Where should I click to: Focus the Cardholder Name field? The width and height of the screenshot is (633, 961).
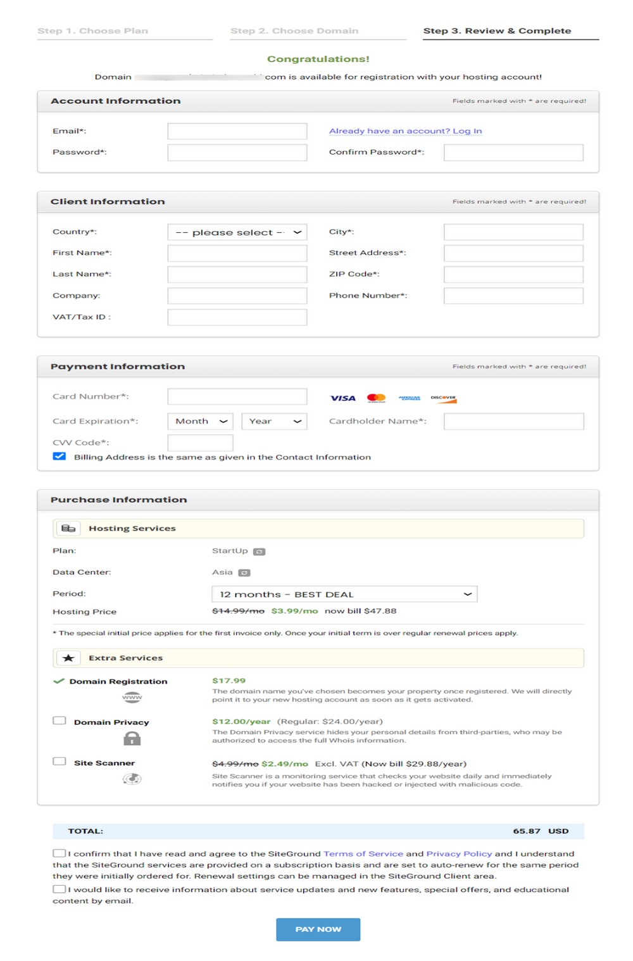(513, 422)
